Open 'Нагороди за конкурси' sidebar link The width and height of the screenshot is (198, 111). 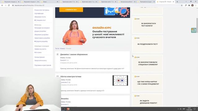pyautogui.click(x=42, y=28)
